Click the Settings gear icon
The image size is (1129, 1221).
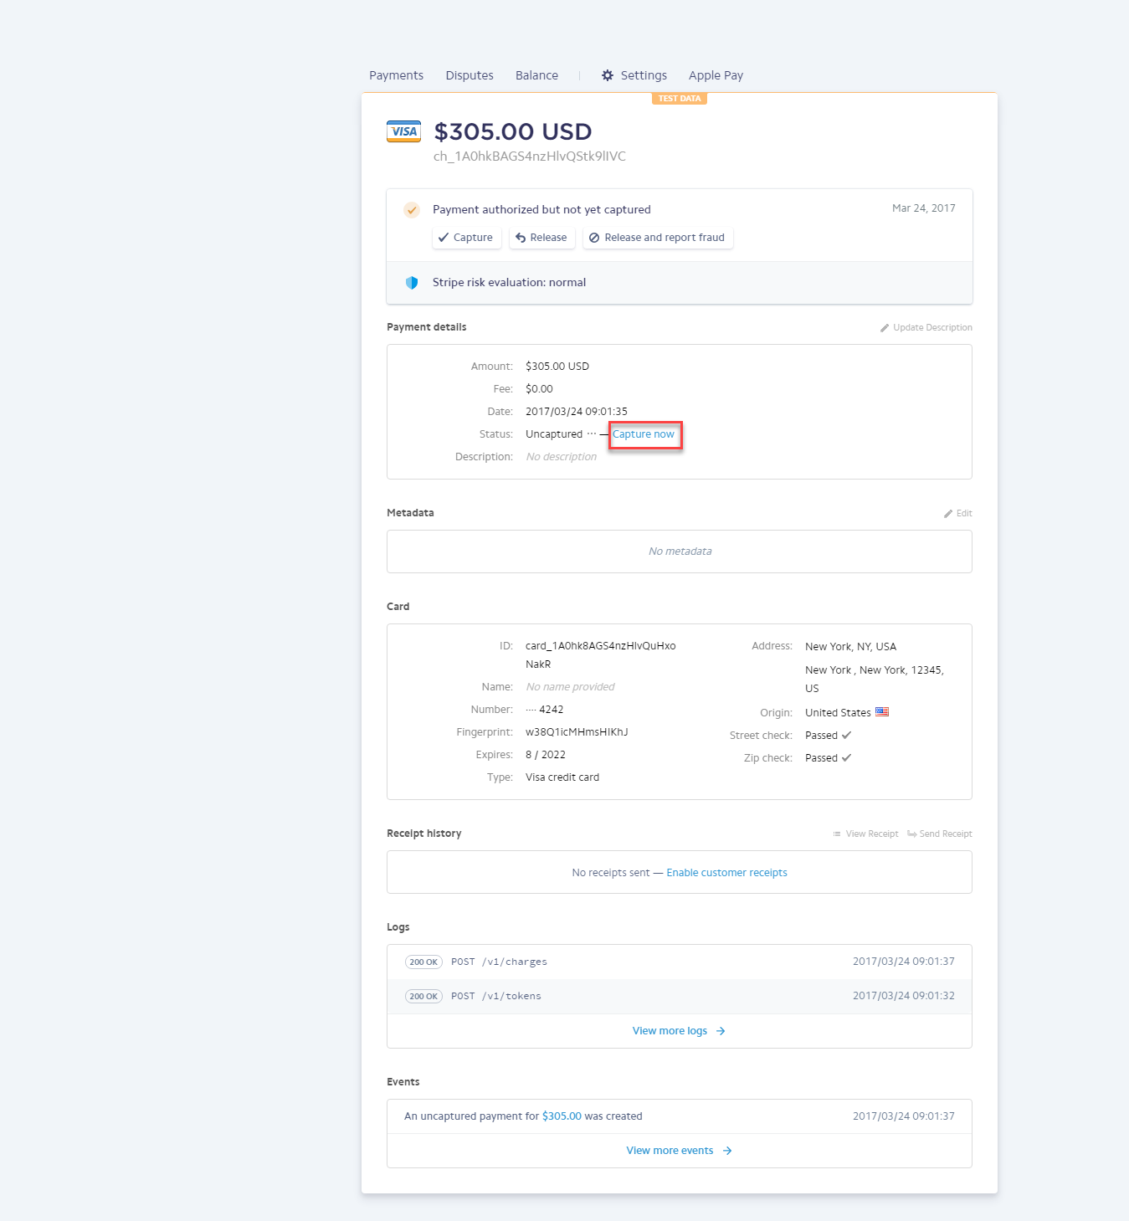(608, 75)
